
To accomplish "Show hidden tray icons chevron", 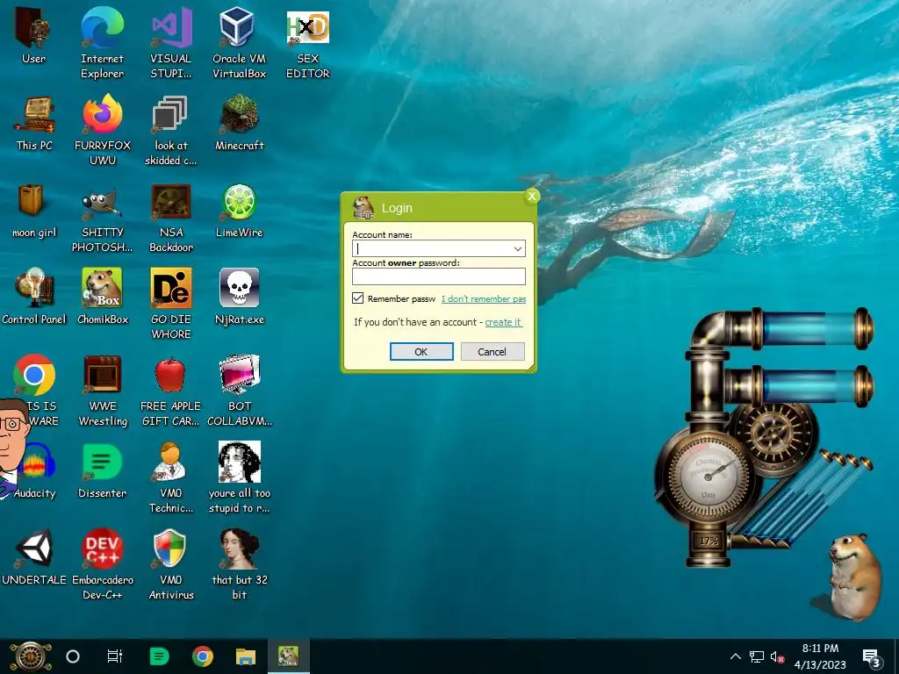I will tap(735, 656).
